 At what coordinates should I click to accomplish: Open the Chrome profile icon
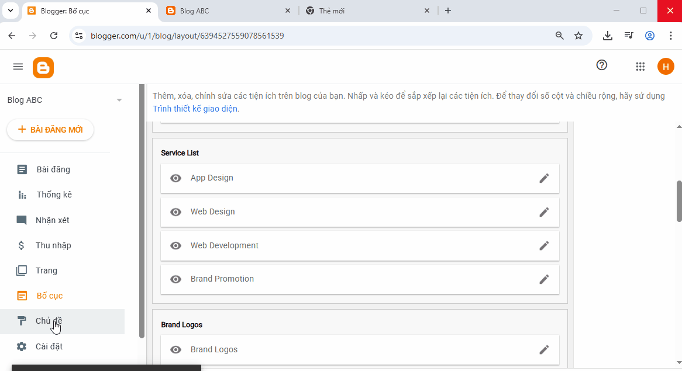650,36
